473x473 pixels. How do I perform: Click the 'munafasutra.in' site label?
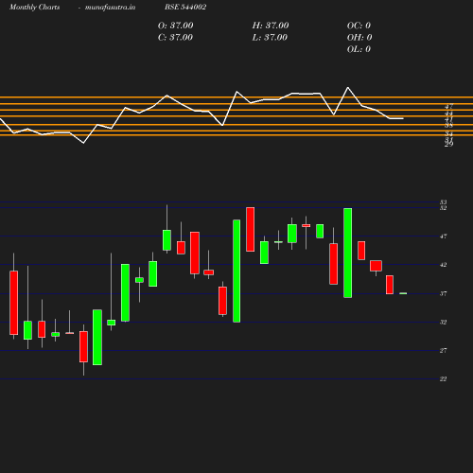pyautogui.click(x=110, y=7)
